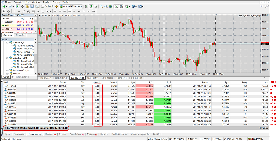Tile chart windows with the grid icon
The width and height of the screenshot is (277, 141).
111,7
